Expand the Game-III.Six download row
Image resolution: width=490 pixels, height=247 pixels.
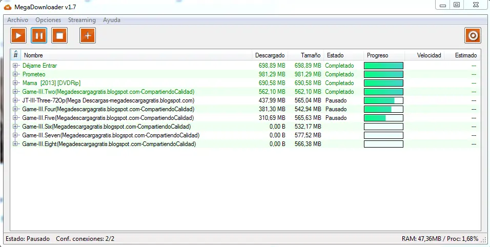(x=15, y=127)
